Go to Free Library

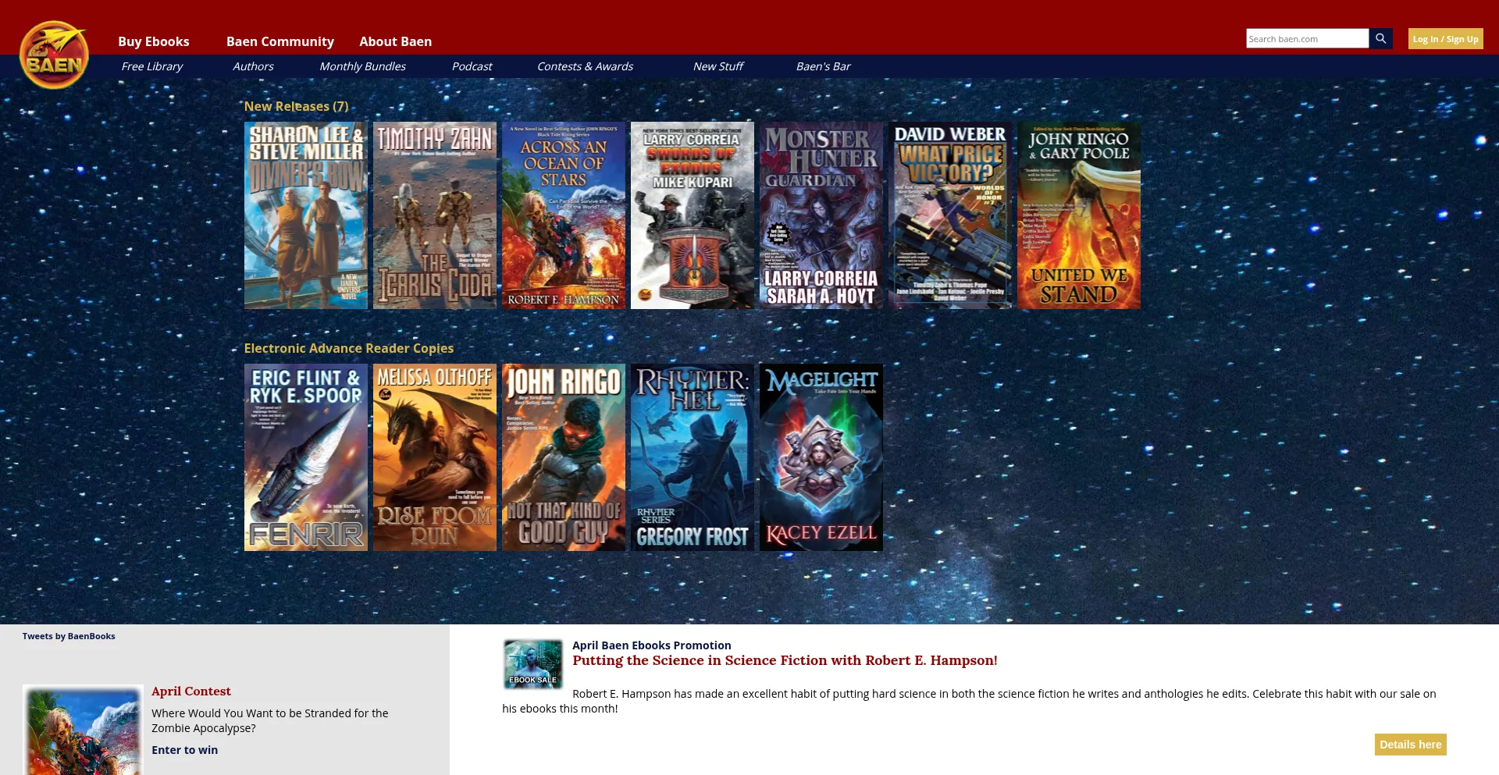point(151,66)
